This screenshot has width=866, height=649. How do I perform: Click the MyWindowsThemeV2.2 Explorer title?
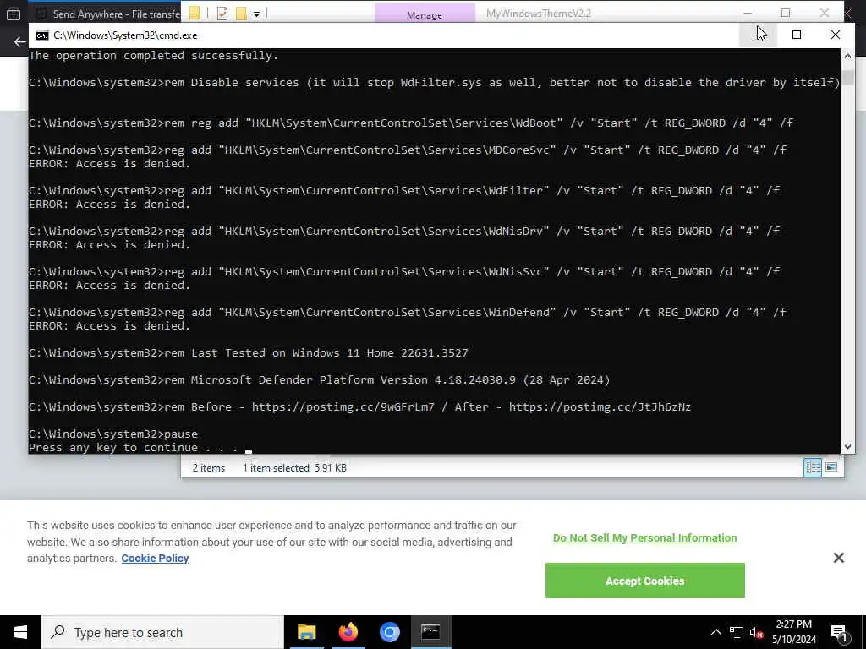coord(539,14)
